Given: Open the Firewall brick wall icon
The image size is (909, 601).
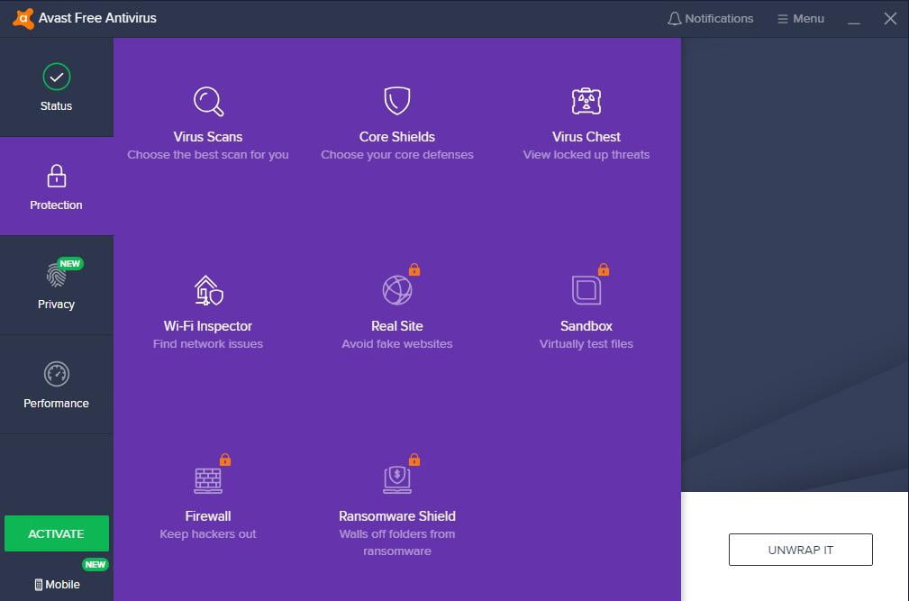Looking at the screenshot, I should [208, 480].
